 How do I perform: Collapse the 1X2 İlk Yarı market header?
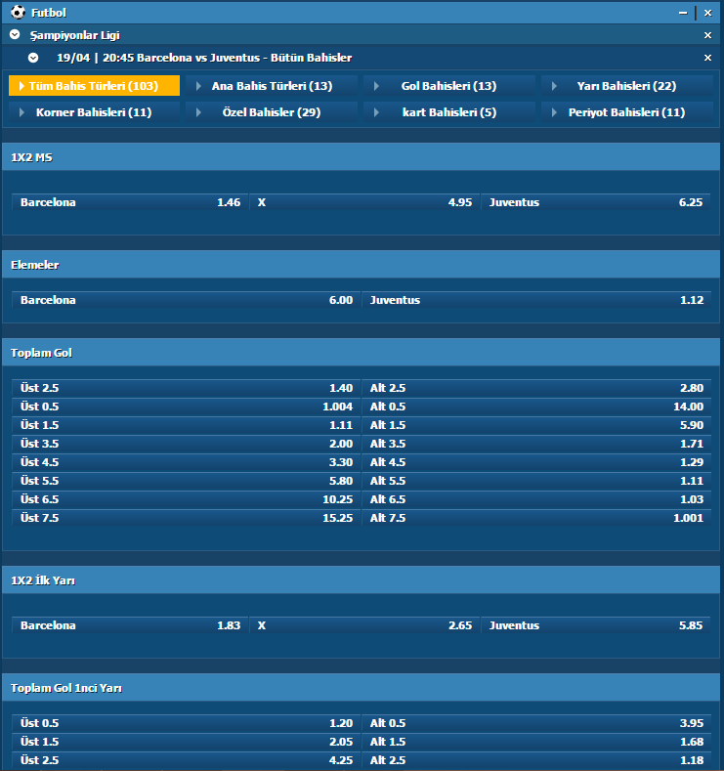click(x=362, y=580)
